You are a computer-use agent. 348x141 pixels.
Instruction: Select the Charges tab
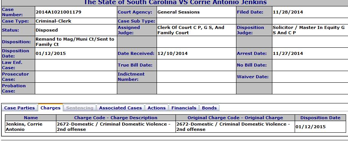[50, 108]
